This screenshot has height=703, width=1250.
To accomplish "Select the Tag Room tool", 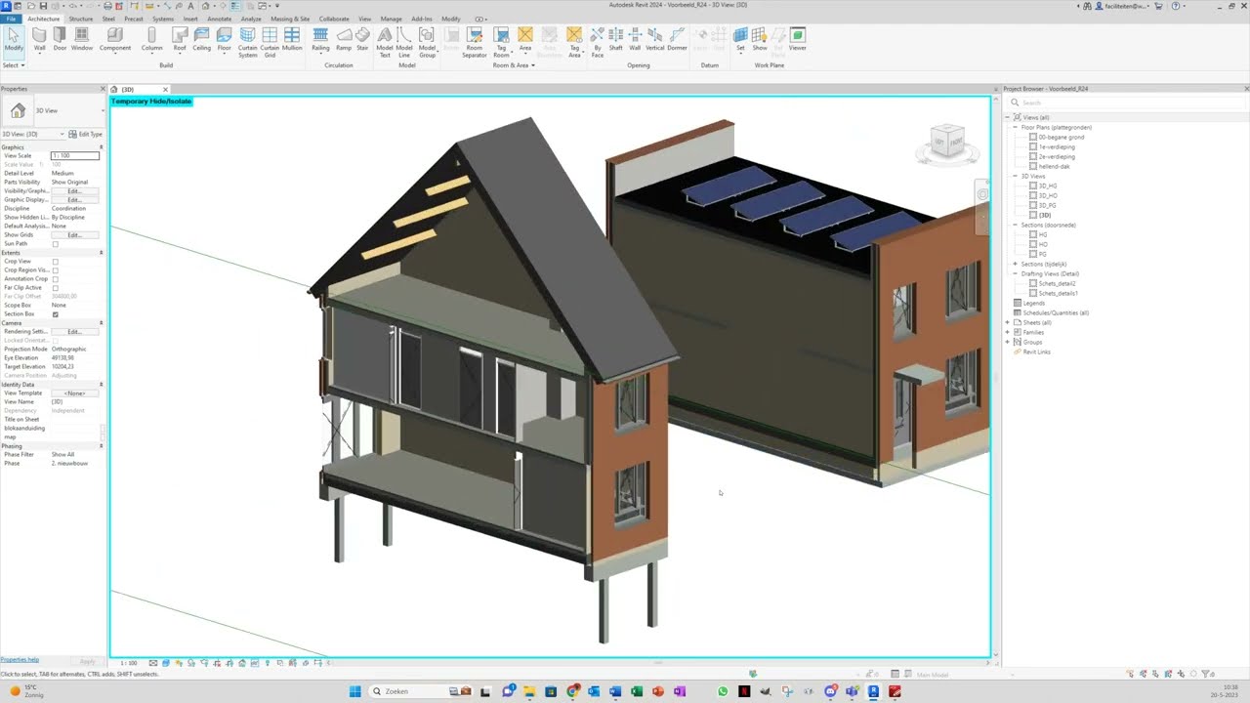I will point(501,42).
